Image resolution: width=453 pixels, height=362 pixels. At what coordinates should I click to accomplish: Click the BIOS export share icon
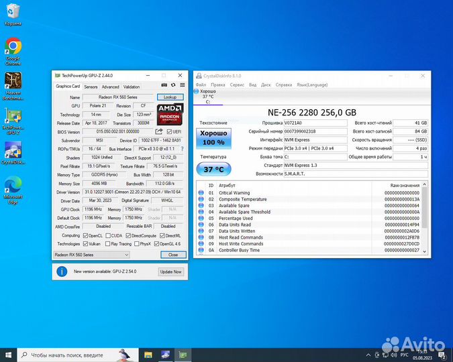pos(159,131)
